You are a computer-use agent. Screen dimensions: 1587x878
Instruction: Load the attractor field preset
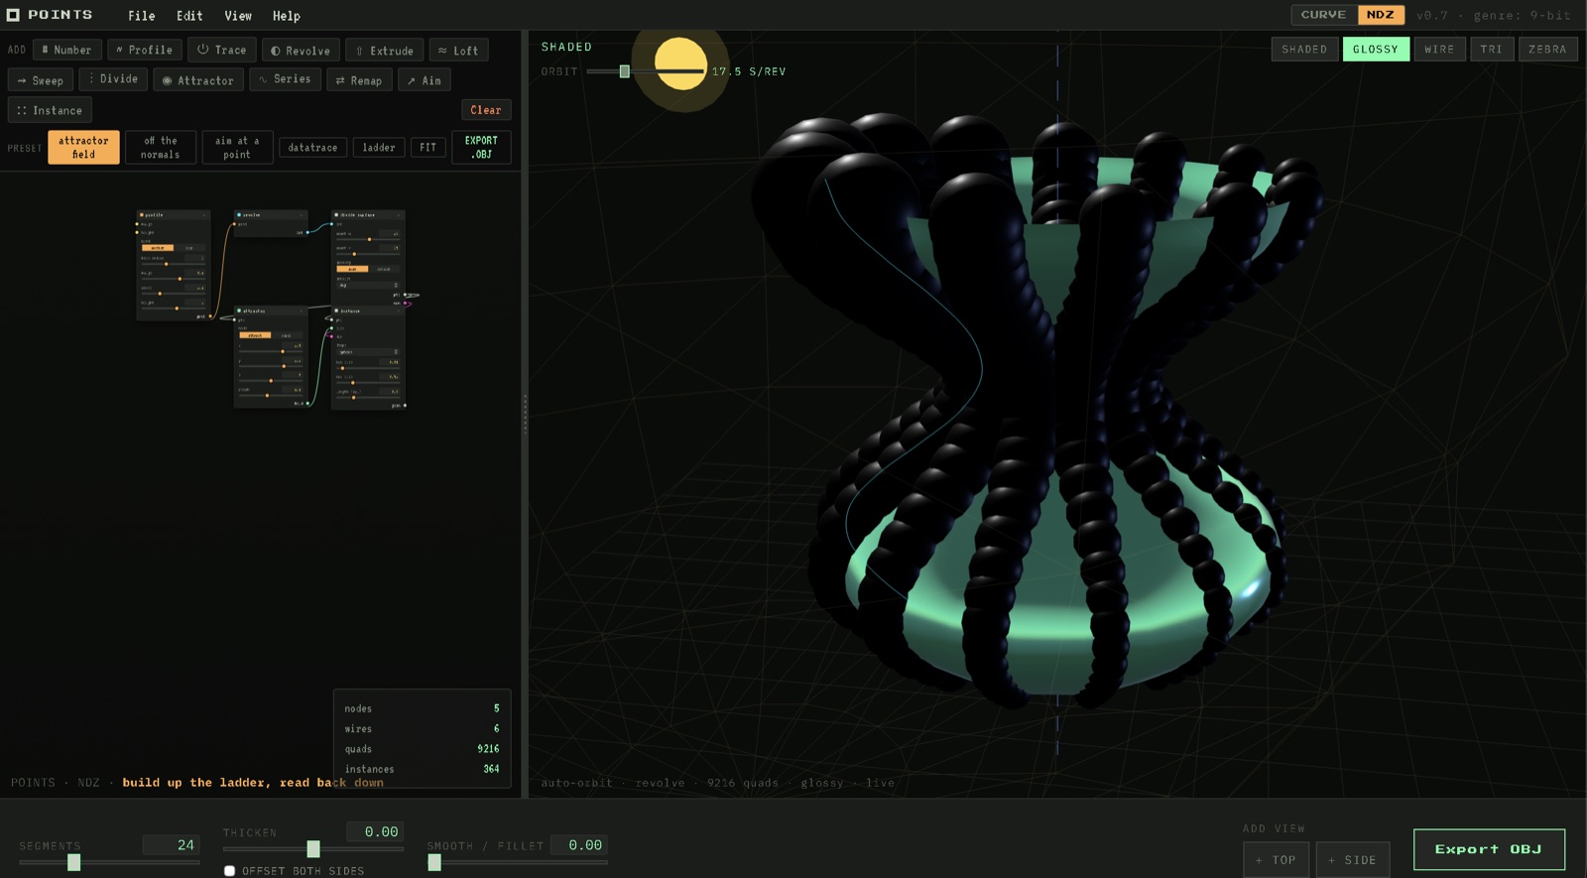pyautogui.click(x=83, y=147)
